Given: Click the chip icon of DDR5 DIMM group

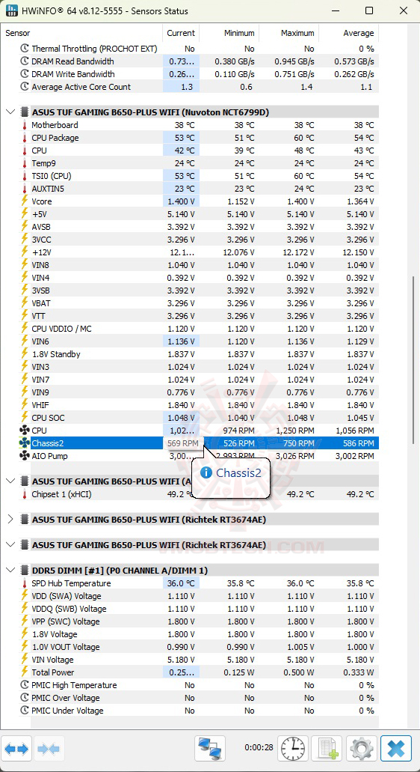Looking at the screenshot, I should [x=24, y=570].
